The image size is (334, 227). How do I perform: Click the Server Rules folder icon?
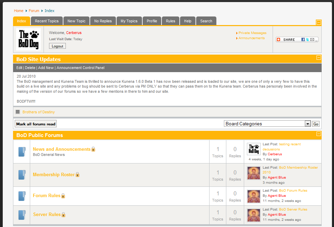(x=22, y=215)
